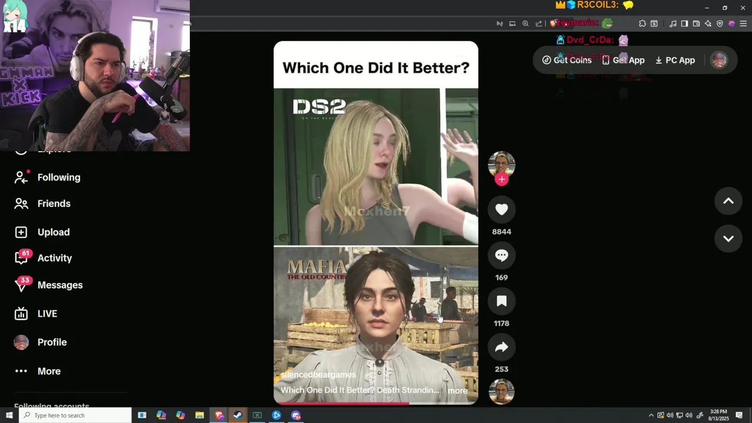
Task: Open the browser profile avatar icon in toolbar
Action: tap(731, 23)
